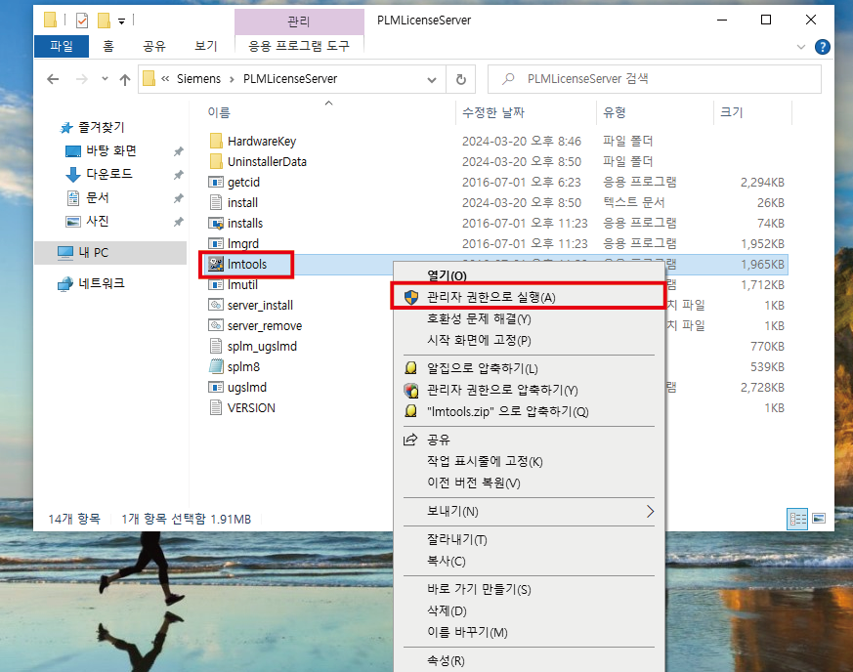Click the Back navigation arrow
853x672 pixels.
(x=53, y=79)
